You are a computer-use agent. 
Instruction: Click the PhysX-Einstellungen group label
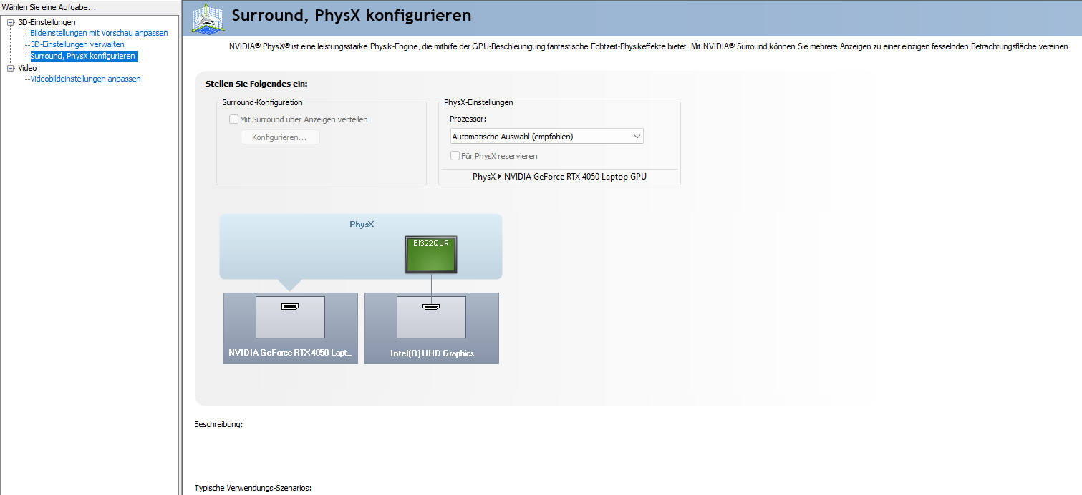pos(478,102)
